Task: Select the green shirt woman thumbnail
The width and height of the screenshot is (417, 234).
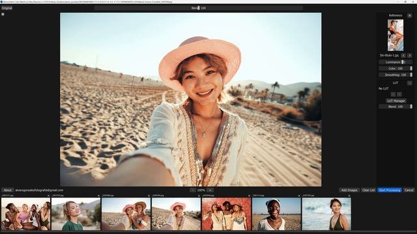Action: click(x=76, y=214)
